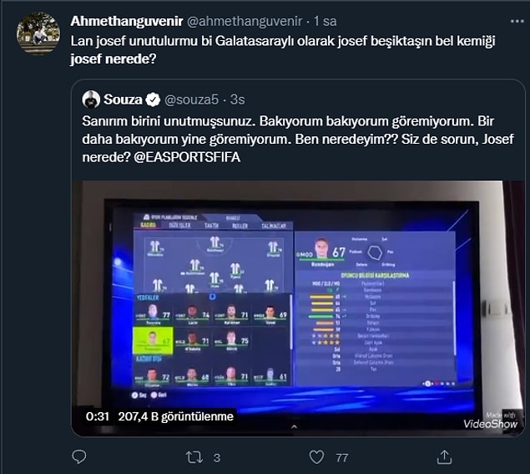Click Souza's verified badge
The width and height of the screenshot is (530, 474).
[x=153, y=99]
